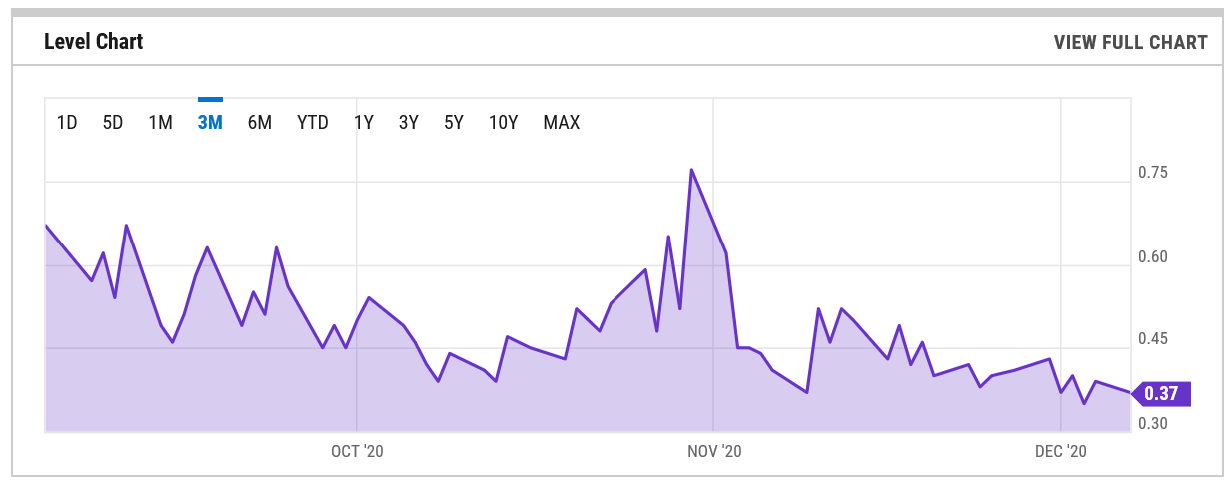
Task: Select the 3Y time range
Action: (x=409, y=123)
